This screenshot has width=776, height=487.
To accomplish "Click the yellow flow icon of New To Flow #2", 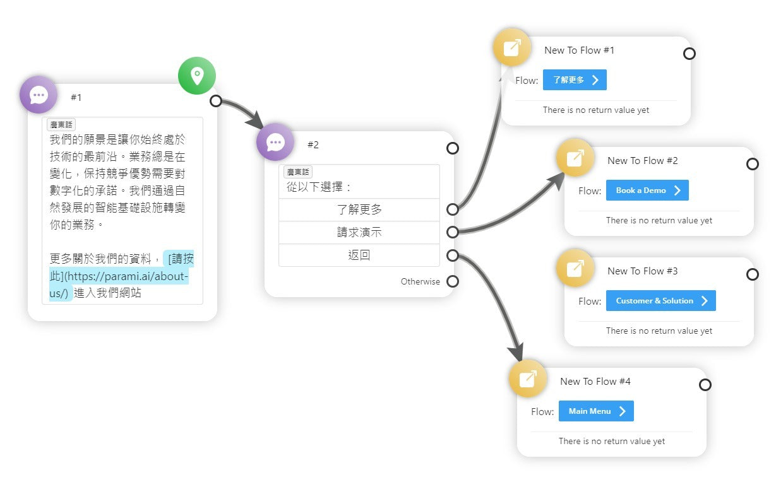I will pyautogui.click(x=575, y=158).
